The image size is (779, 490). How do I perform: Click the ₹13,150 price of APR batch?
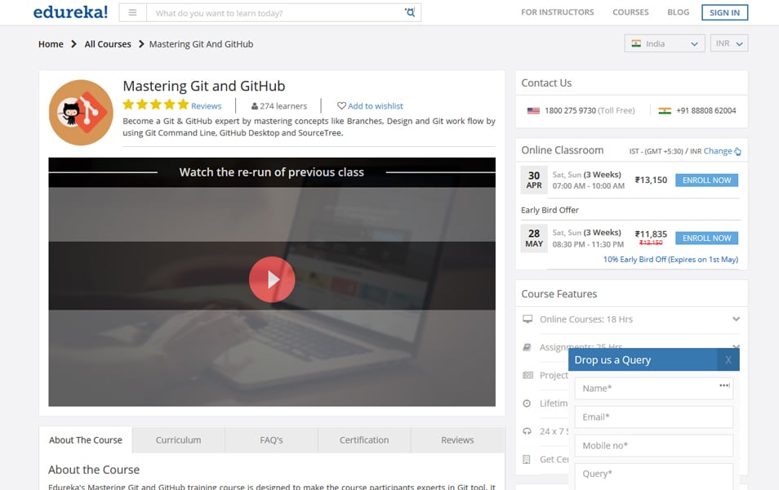[651, 180]
